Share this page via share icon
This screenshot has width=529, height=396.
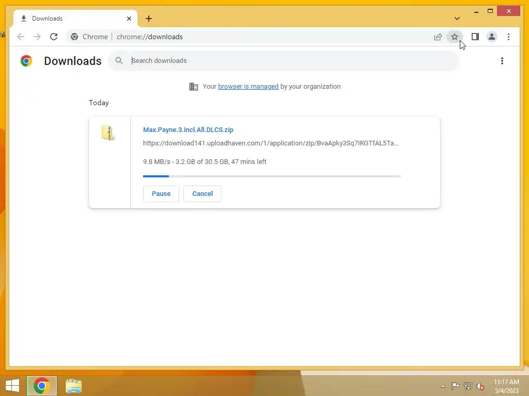(x=438, y=37)
